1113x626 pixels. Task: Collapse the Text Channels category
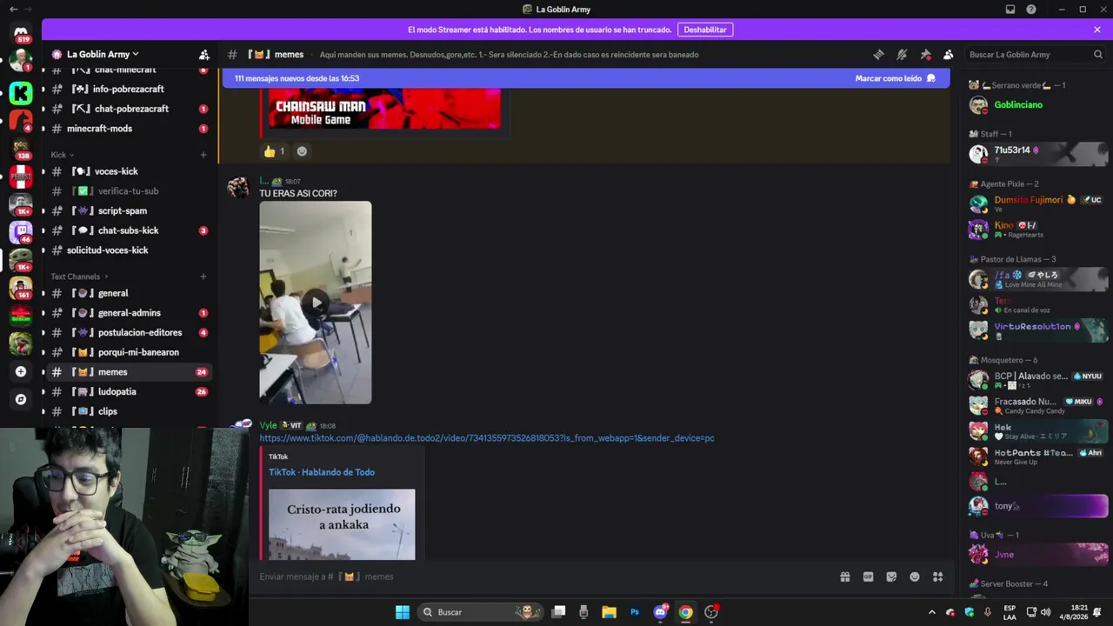79,276
